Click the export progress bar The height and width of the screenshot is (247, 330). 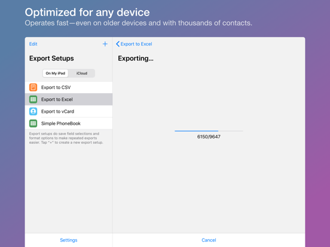[x=209, y=131]
